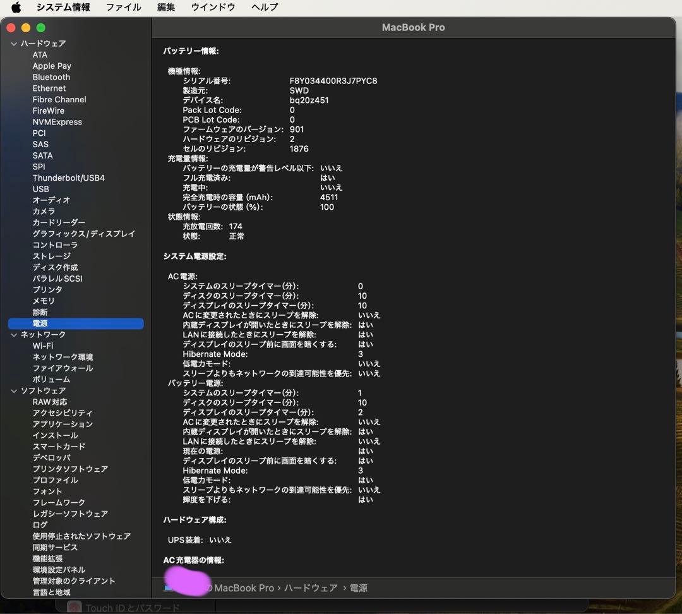The height and width of the screenshot is (614, 682).
Task: Collapse the ハードウェア section in the sidebar
Action: click(13, 43)
